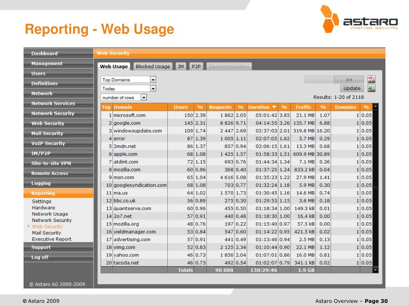Image resolution: width=409 pixels, height=306 pixels.
Task: Open Dashboard in the sidebar
Action: 58,53
